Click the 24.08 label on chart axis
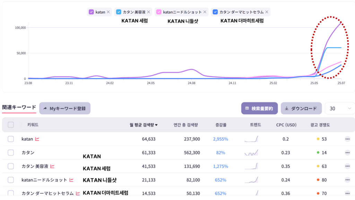The height and width of the screenshot is (200, 355). pyautogui.click(x=191, y=83)
